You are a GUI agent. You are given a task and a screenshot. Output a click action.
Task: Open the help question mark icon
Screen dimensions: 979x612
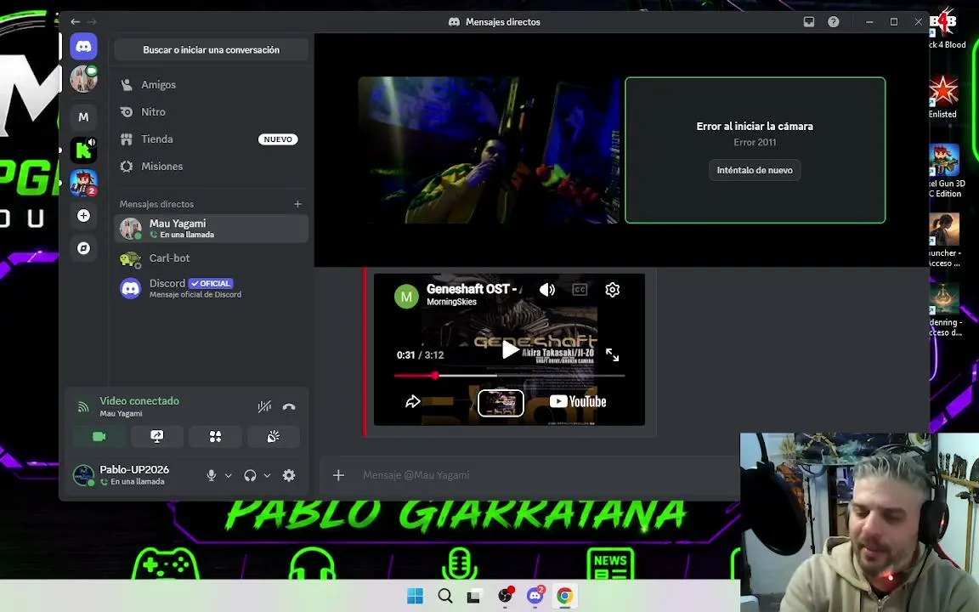coord(833,22)
